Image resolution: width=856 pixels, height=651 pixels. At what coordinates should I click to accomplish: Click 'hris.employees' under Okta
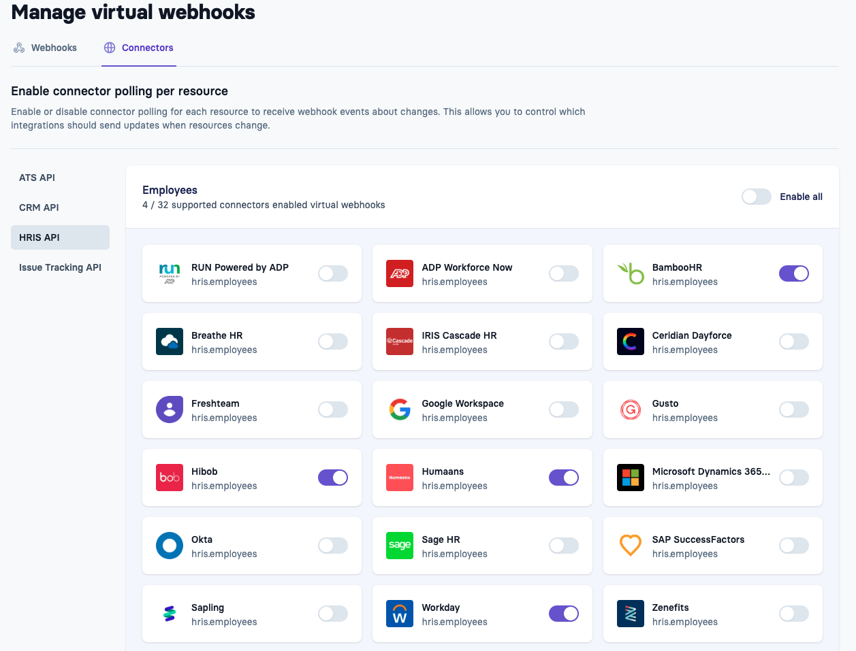tap(224, 554)
